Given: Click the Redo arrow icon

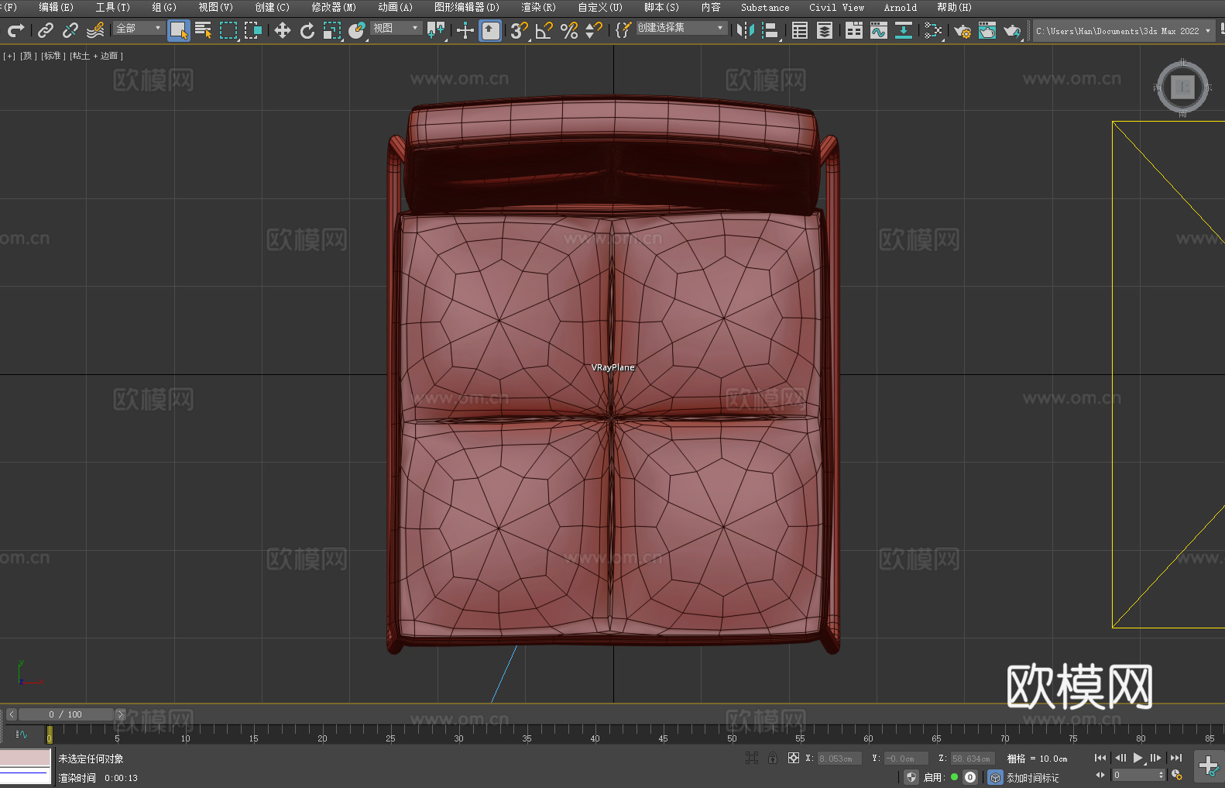Looking at the screenshot, I should pos(16,30).
